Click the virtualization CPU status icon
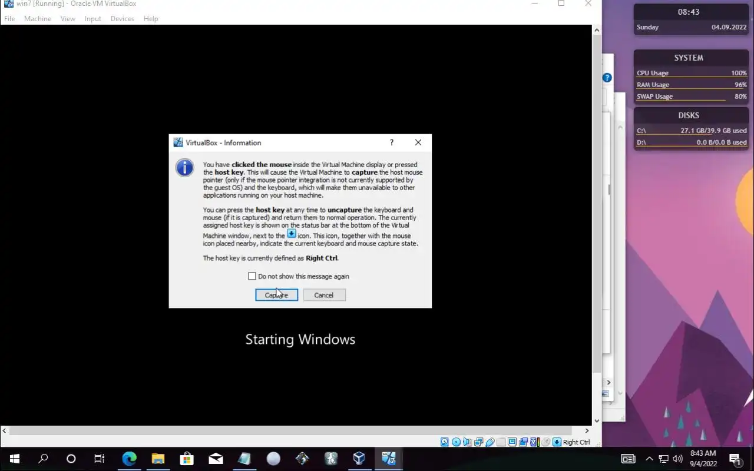The width and height of the screenshot is (754, 471). [534, 442]
